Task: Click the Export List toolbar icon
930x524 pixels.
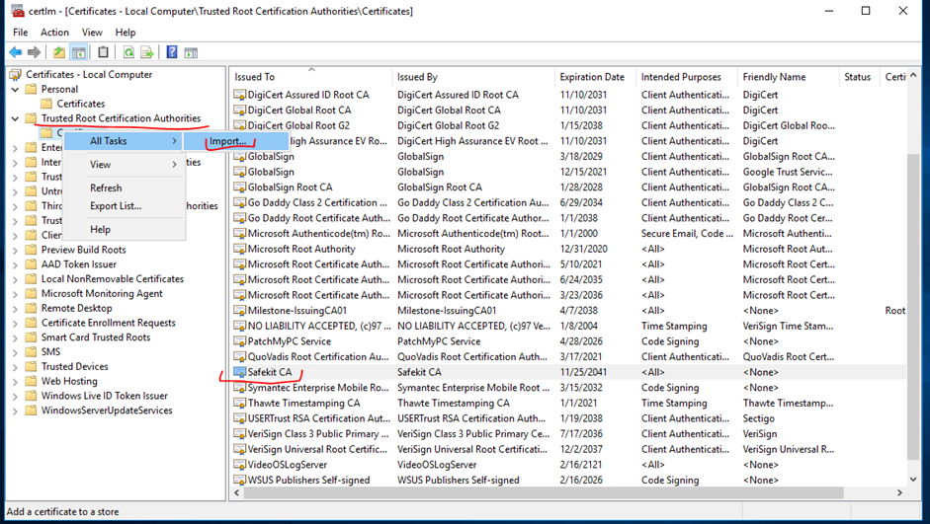Action: click(146, 52)
